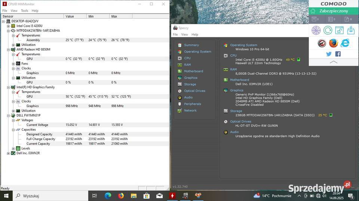
Task: Open Internet Explorer from the Comodo widget
Action: 345,43
